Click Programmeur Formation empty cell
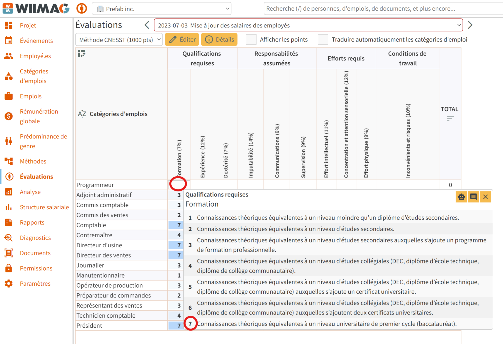 point(179,185)
